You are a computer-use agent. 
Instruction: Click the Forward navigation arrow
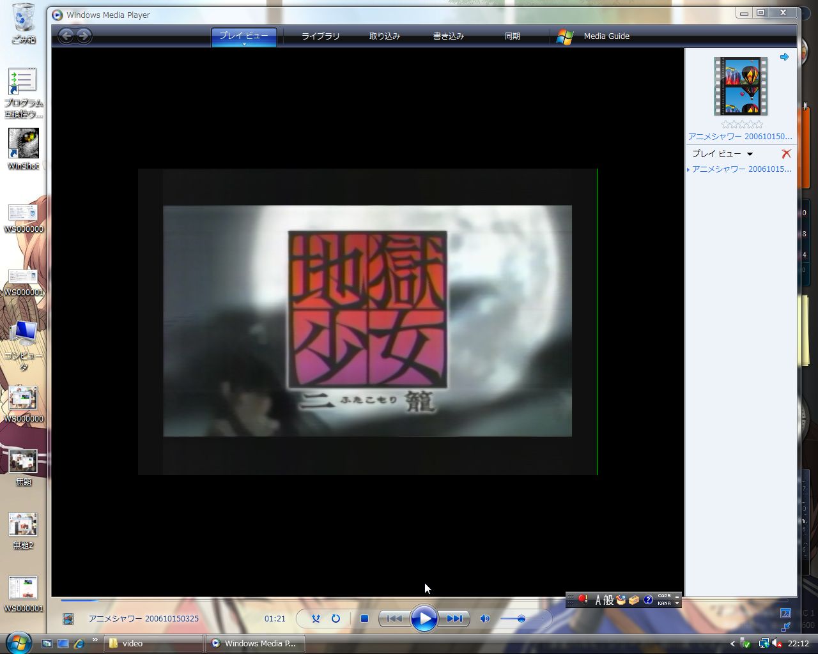(84, 36)
